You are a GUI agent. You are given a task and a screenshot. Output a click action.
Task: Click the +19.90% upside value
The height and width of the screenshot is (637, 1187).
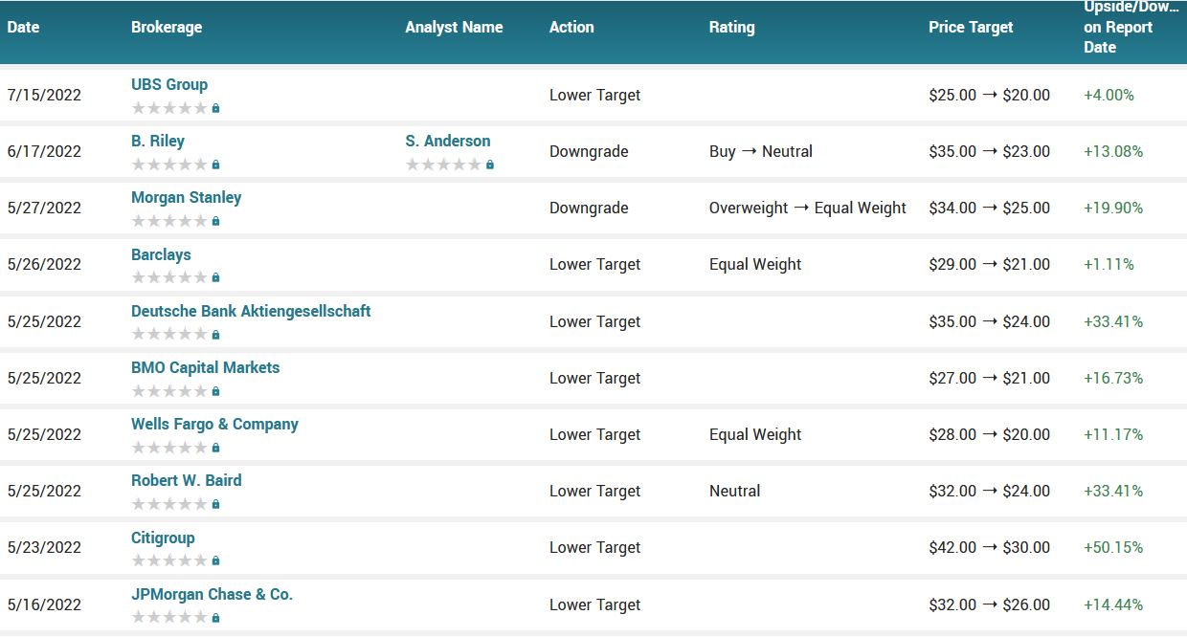click(1113, 208)
